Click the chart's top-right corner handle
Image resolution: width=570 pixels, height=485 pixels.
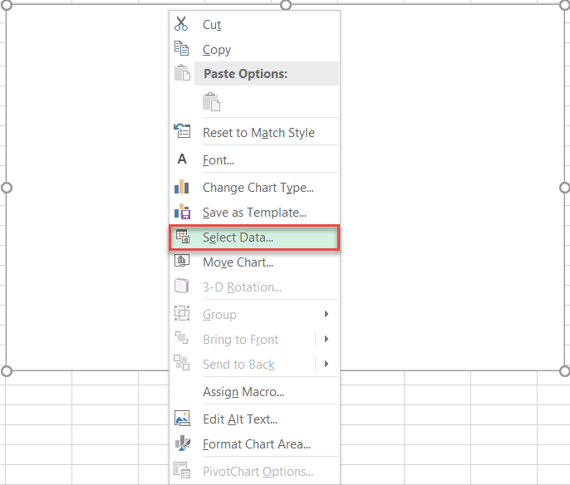point(564,5)
